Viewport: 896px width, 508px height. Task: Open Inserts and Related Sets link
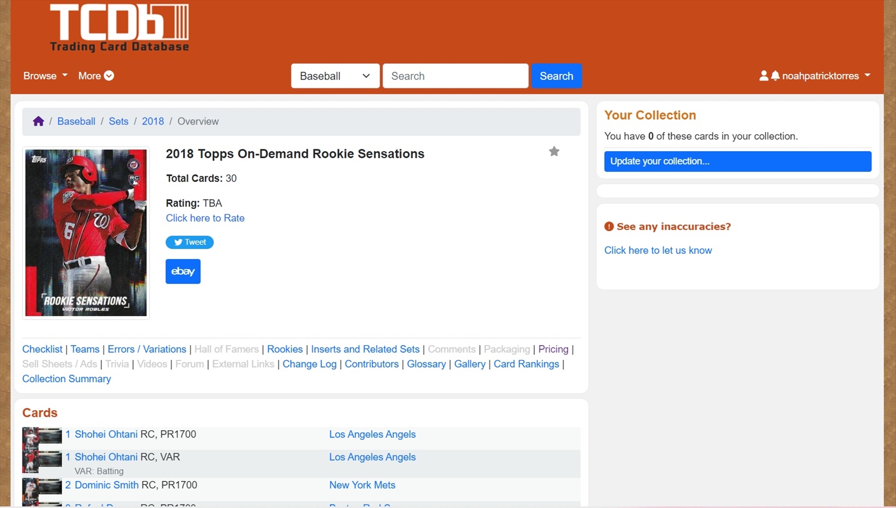pyautogui.click(x=365, y=349)
